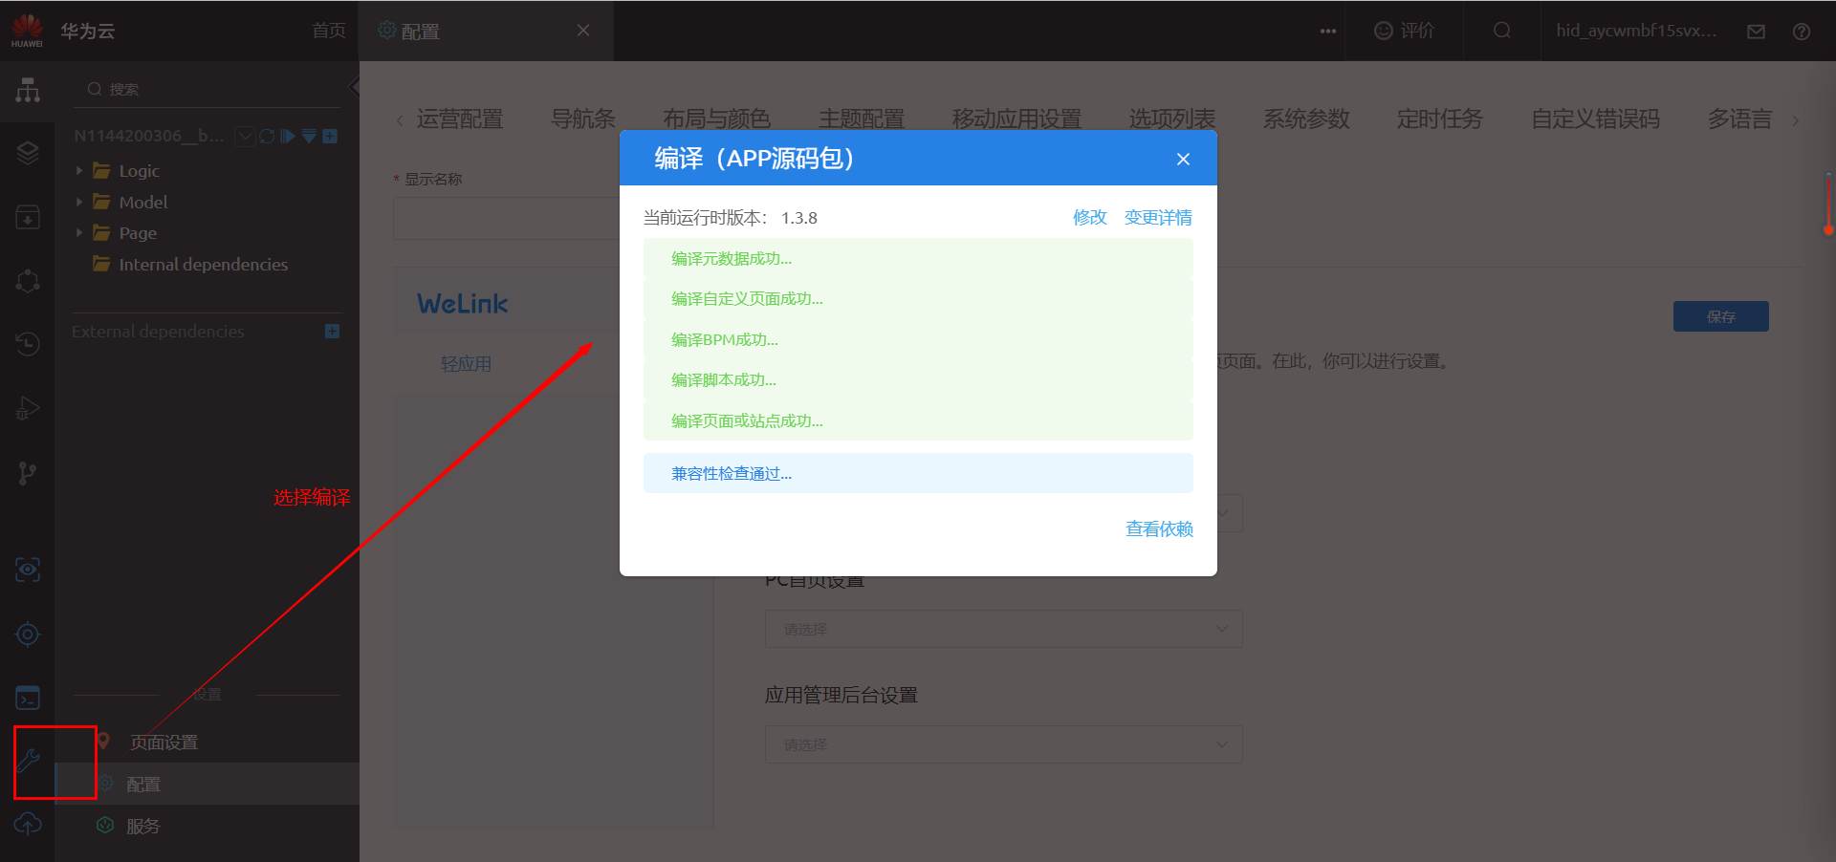The width and height of the screenshot is (1836, 862).
Task: Click the git branch icon in sidebar
Action: pyautogui.click(x=28, y=473)
